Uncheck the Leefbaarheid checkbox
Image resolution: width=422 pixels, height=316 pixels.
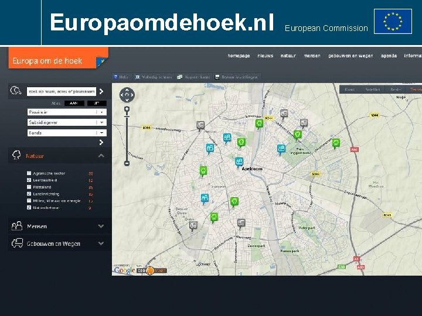coord(29,180)
